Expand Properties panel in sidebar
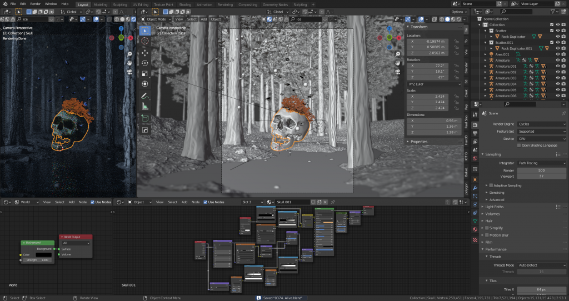Image resolution: width=569 pixels, height=301 pixels. (x=418, y=142)
